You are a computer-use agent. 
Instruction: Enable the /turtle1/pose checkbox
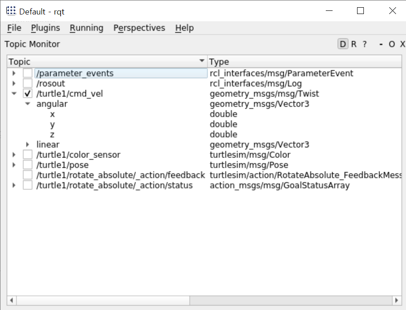coord(28,165)
